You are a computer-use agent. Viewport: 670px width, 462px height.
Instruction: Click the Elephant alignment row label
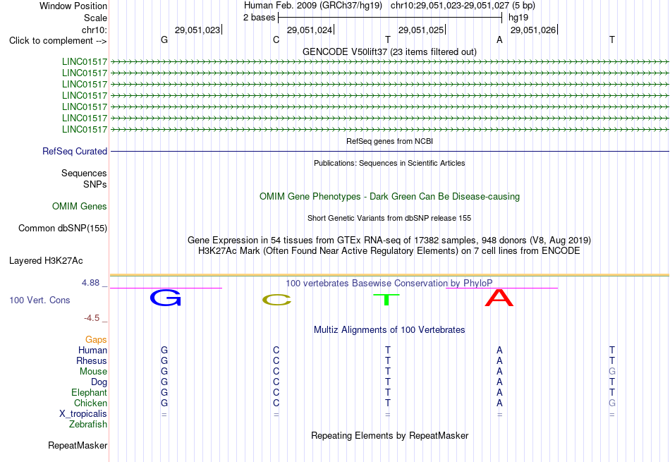click(x=89, y=392)
